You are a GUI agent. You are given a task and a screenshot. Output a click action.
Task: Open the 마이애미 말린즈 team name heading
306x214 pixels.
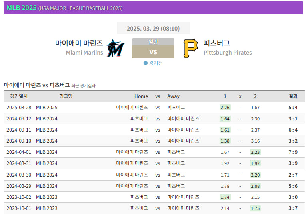pos(79,43)
